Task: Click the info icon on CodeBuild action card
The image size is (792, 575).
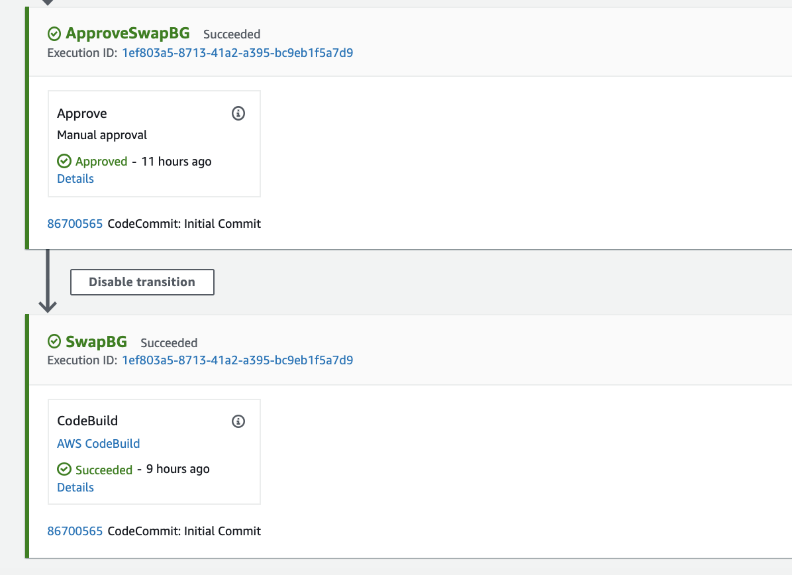Action: click(238, 421)
